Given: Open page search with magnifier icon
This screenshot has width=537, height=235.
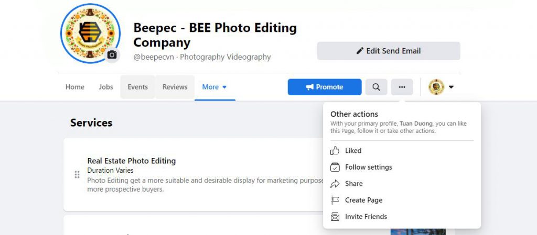Looking at the screenshot, I should click(x=377, y=87).
